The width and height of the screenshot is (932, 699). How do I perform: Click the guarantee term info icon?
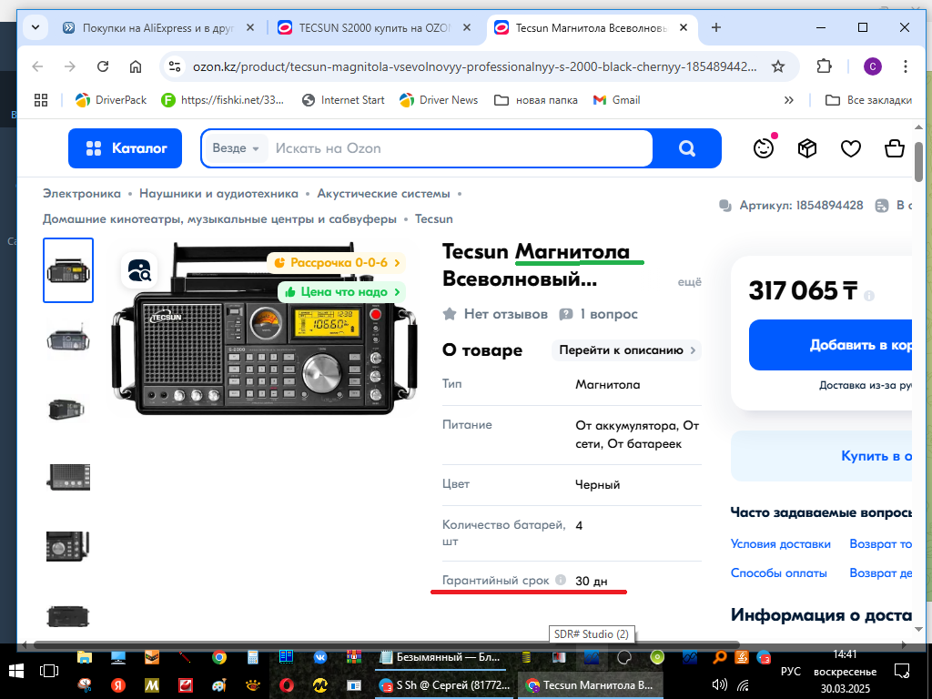pos(561,580)
